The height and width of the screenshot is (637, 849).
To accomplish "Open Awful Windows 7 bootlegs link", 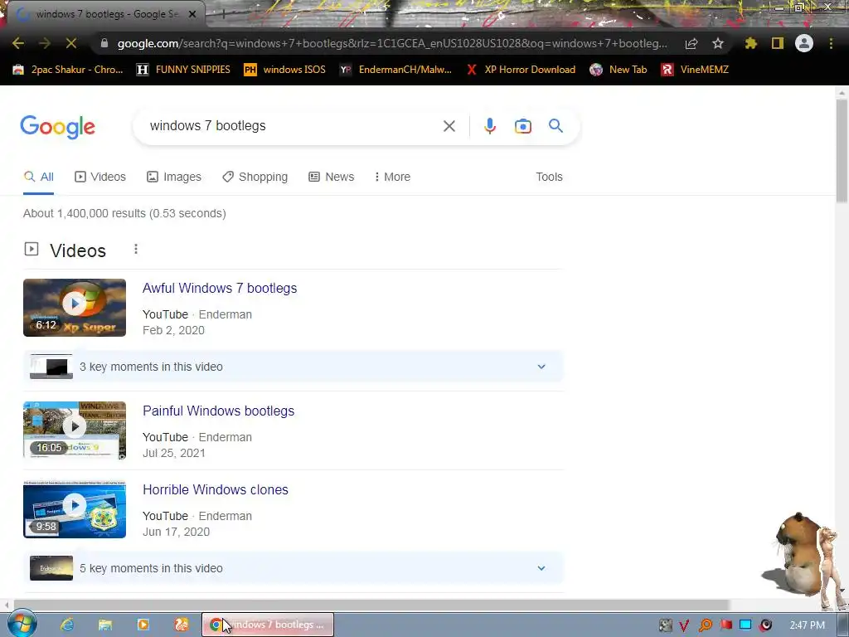I will (219, 288).
